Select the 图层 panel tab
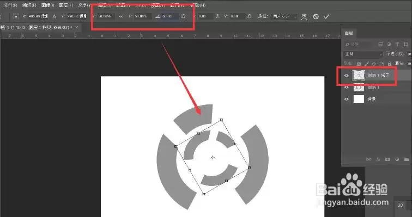 pyautogui.click(x=349, y=33)
